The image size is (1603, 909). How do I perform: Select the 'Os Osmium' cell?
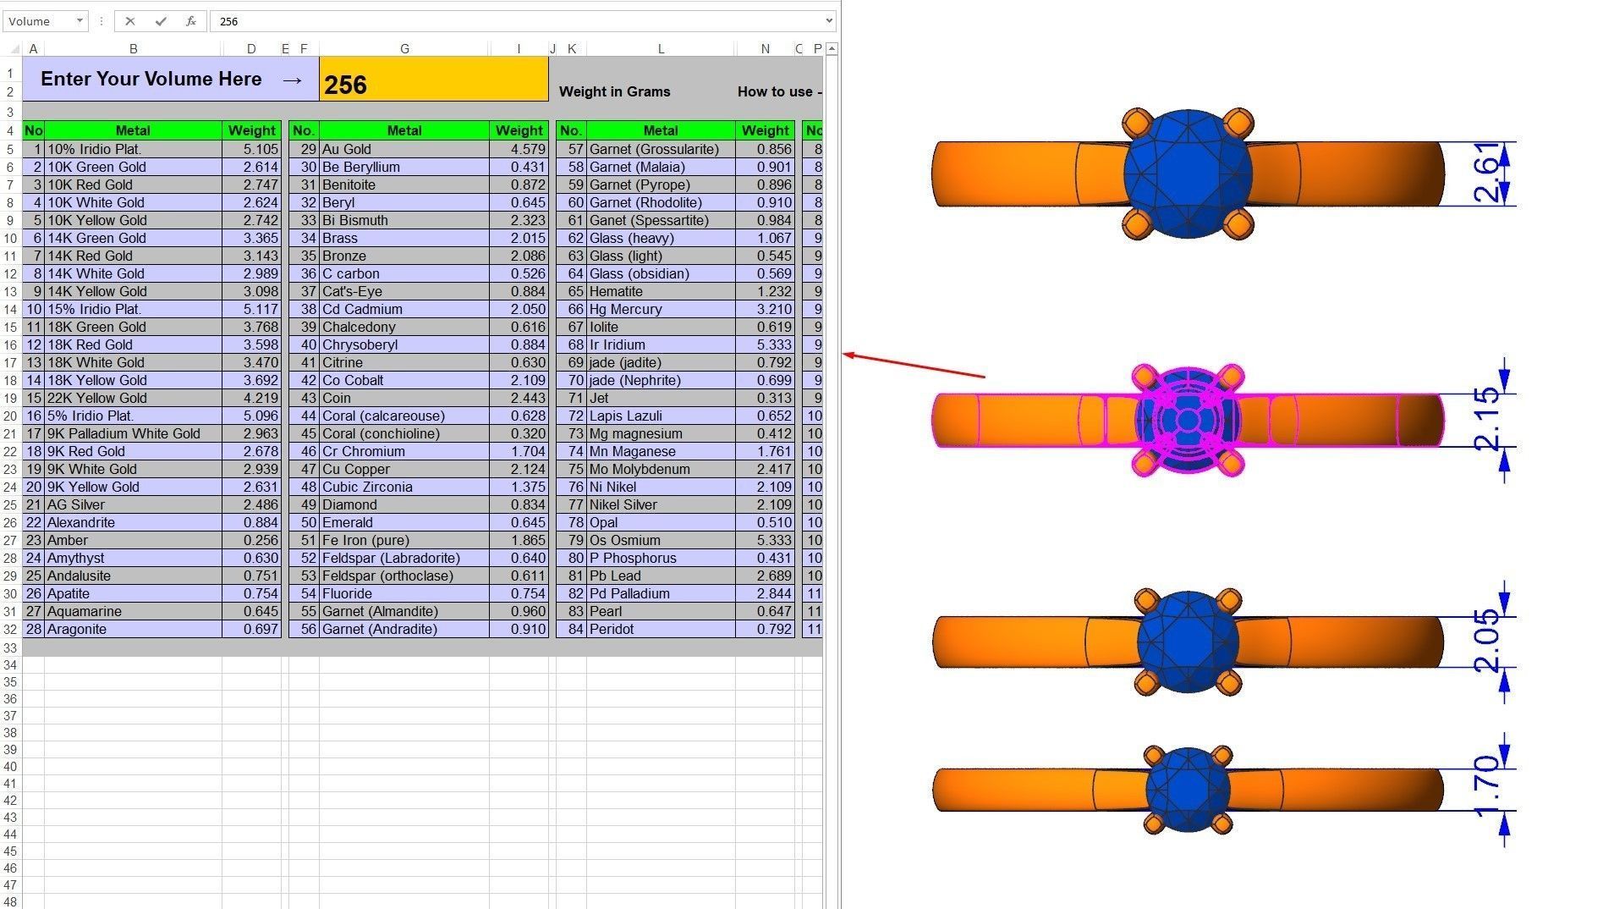pos(661,540)
